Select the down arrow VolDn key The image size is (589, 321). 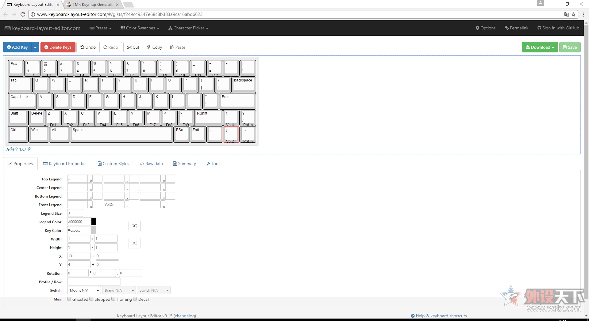(x=231, y=134)
